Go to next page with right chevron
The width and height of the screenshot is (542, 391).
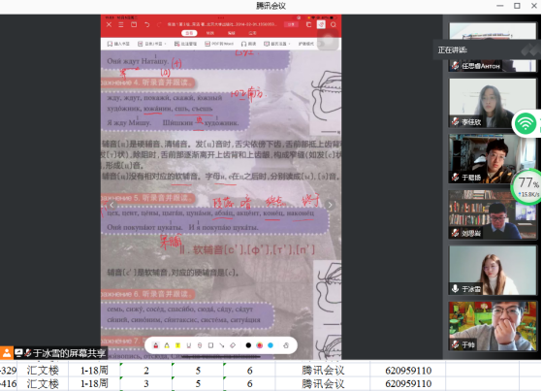[330, 205]
